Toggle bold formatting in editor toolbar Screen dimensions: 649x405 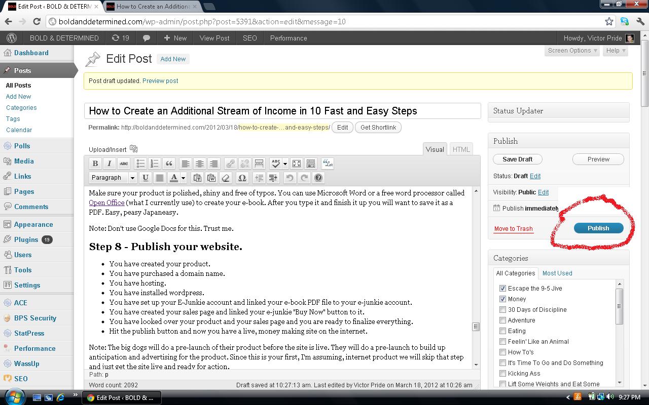pos(95,164)
